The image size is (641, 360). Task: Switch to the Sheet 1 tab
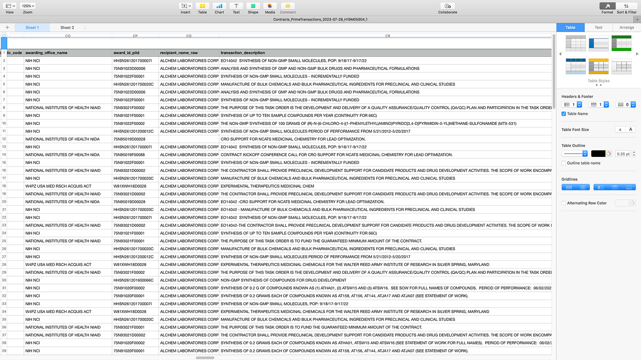click(x=32, y=27)
